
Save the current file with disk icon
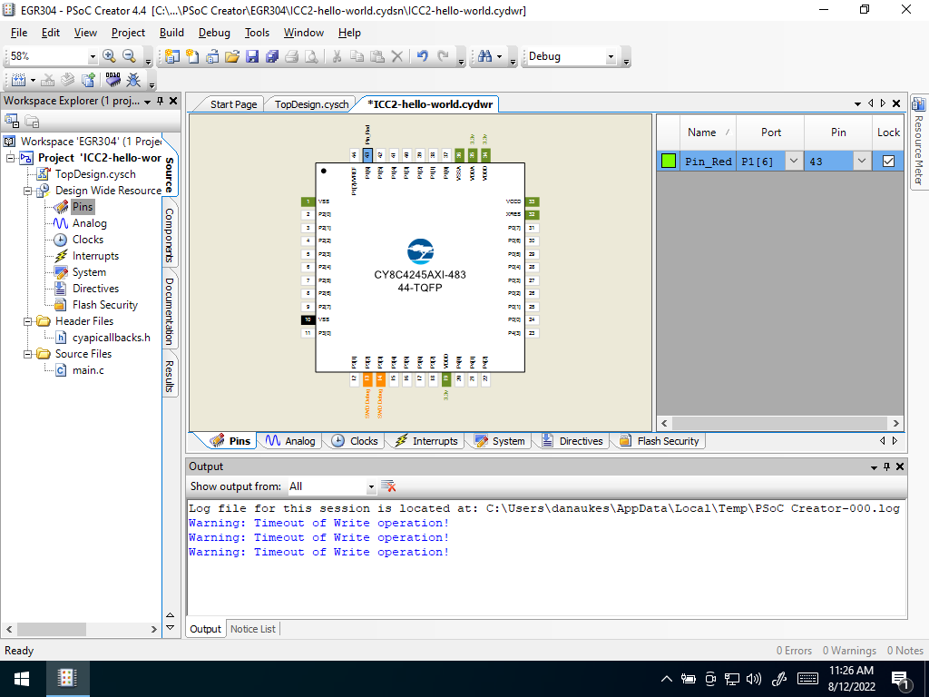coord(252,56)
